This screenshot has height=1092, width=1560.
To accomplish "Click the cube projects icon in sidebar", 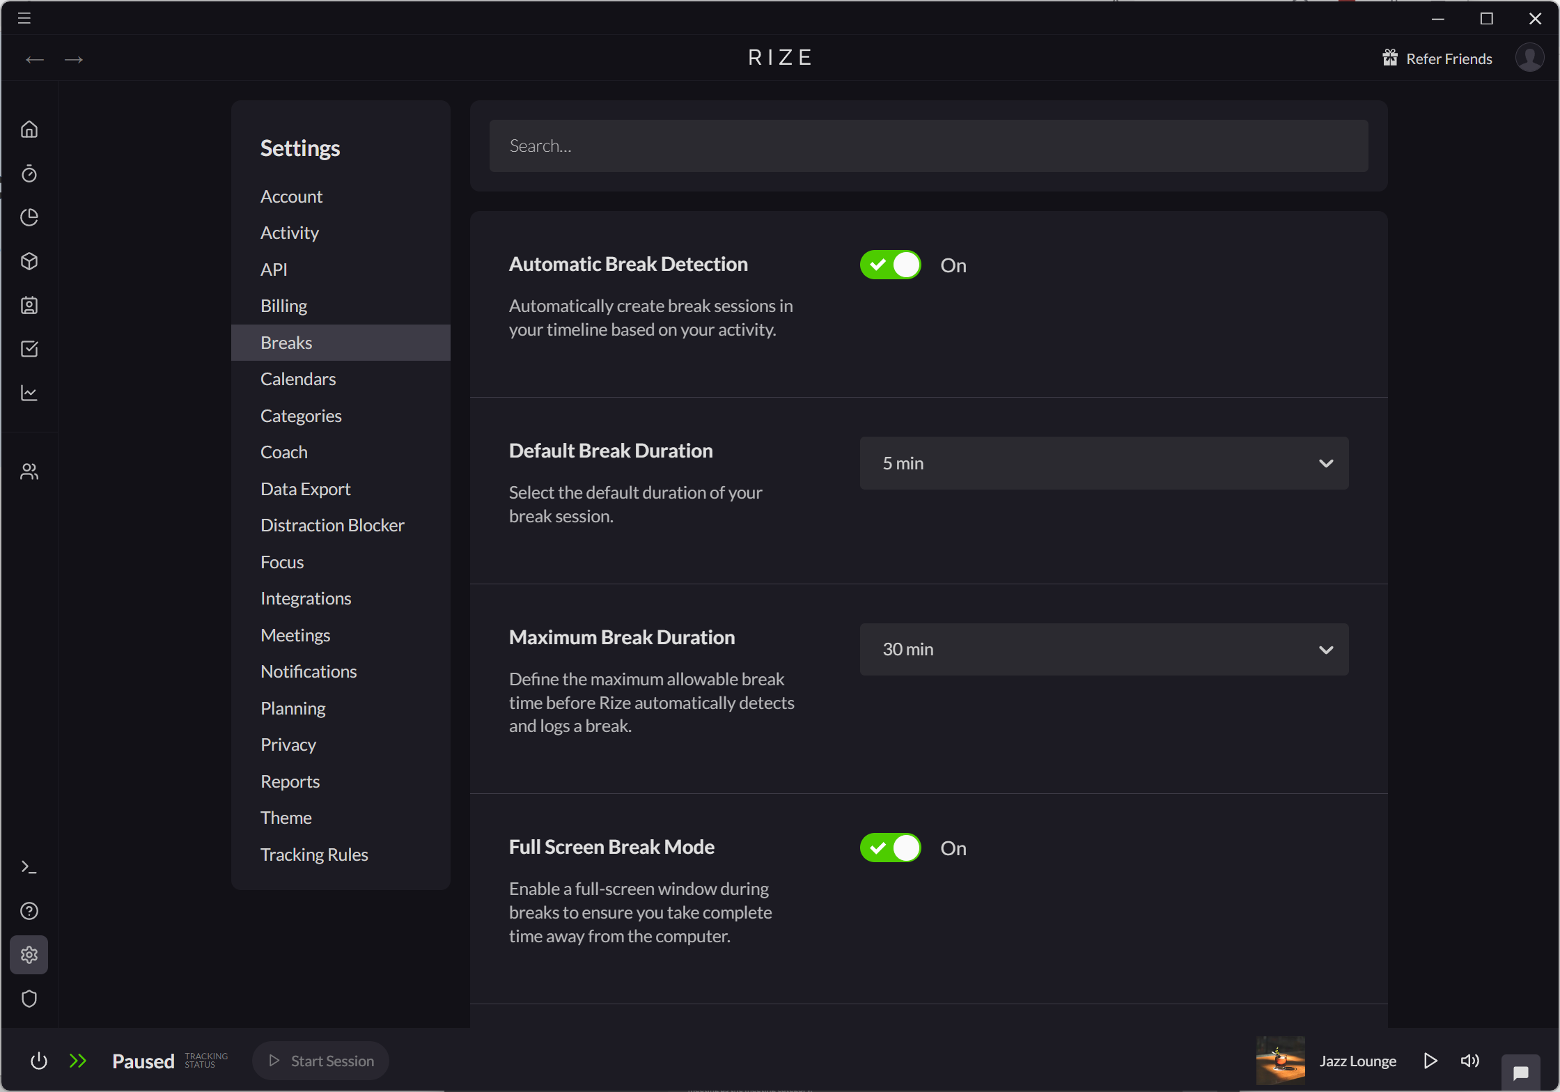I will point(29,261).
